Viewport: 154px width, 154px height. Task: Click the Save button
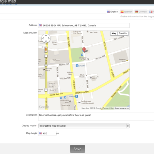point(77,149)
